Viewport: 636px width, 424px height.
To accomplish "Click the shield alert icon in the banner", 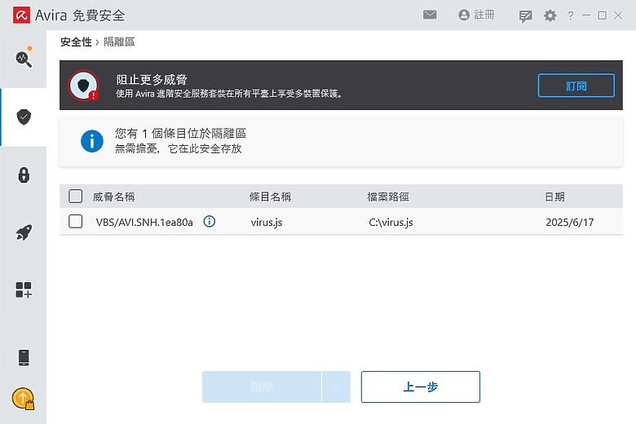I will (x=83, y=86).
